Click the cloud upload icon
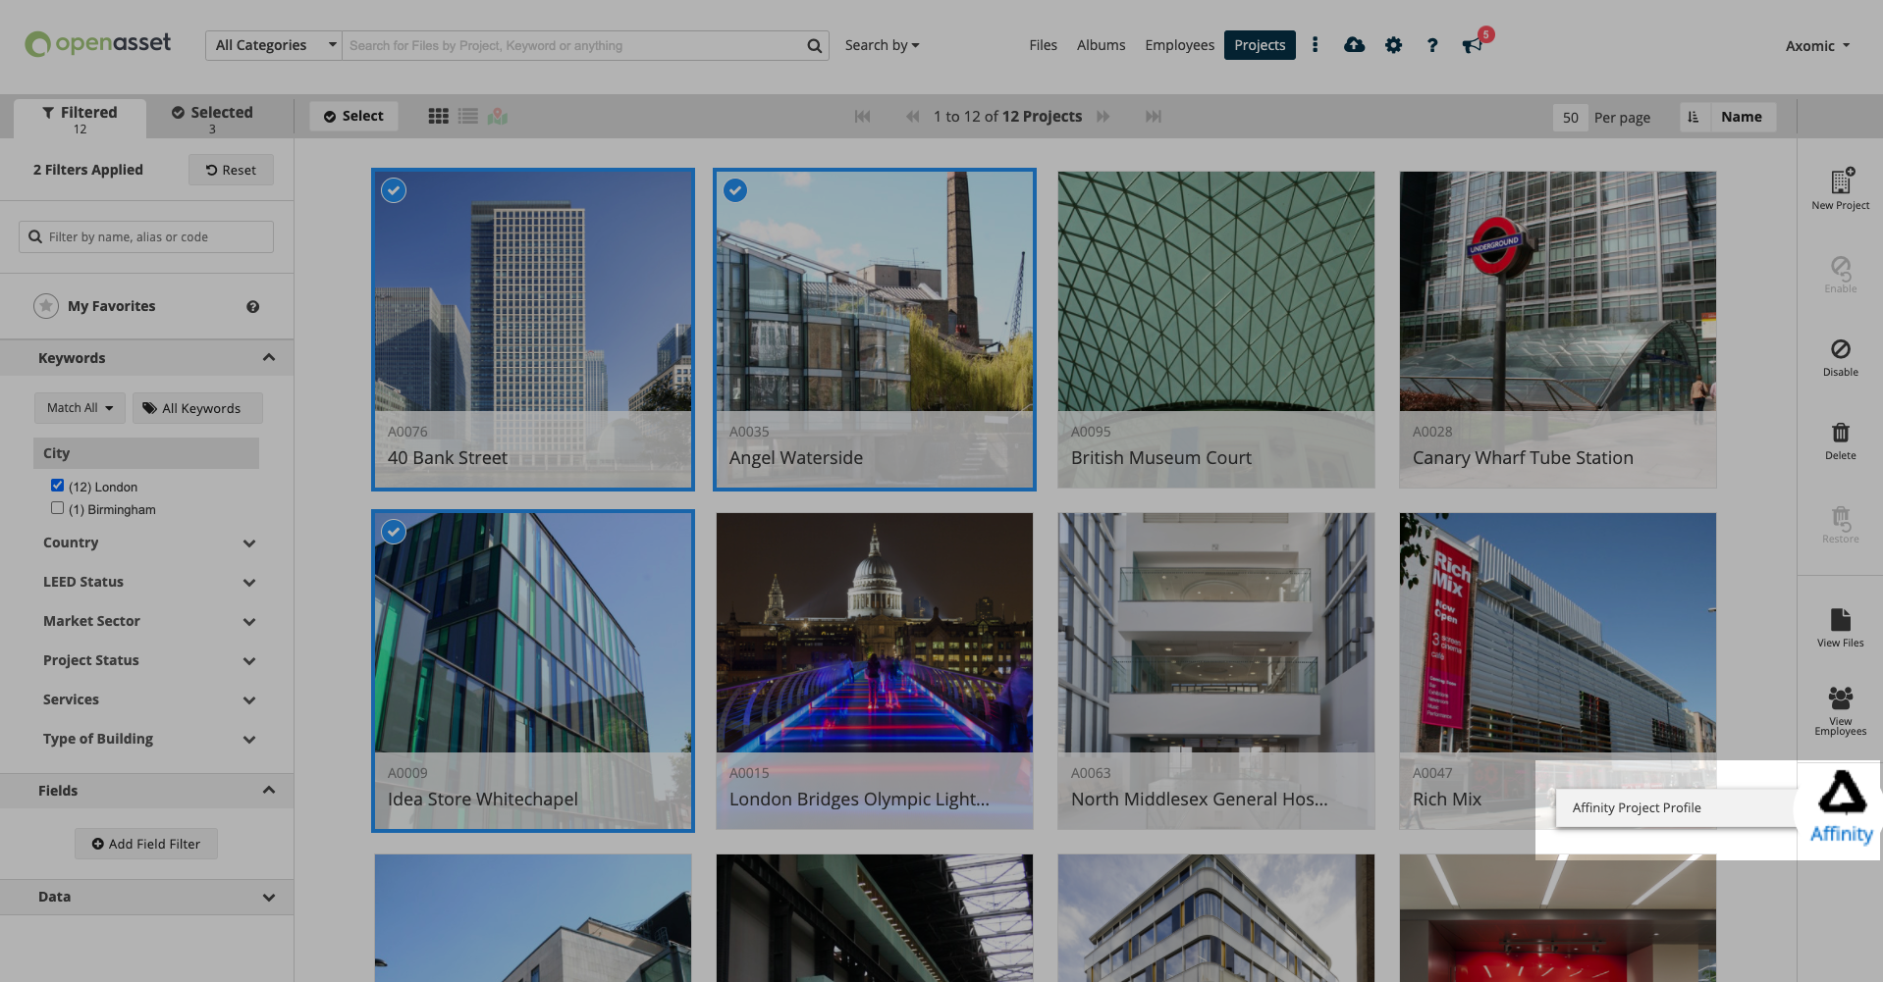 click(1354, 45)
